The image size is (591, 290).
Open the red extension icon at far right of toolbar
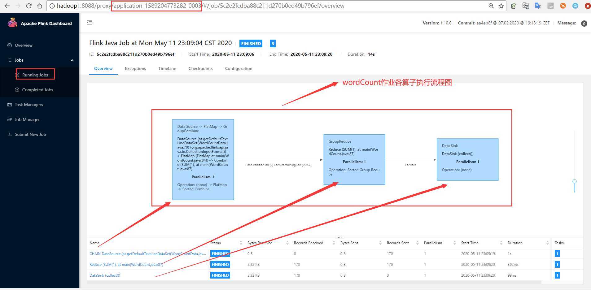[587, 6]
